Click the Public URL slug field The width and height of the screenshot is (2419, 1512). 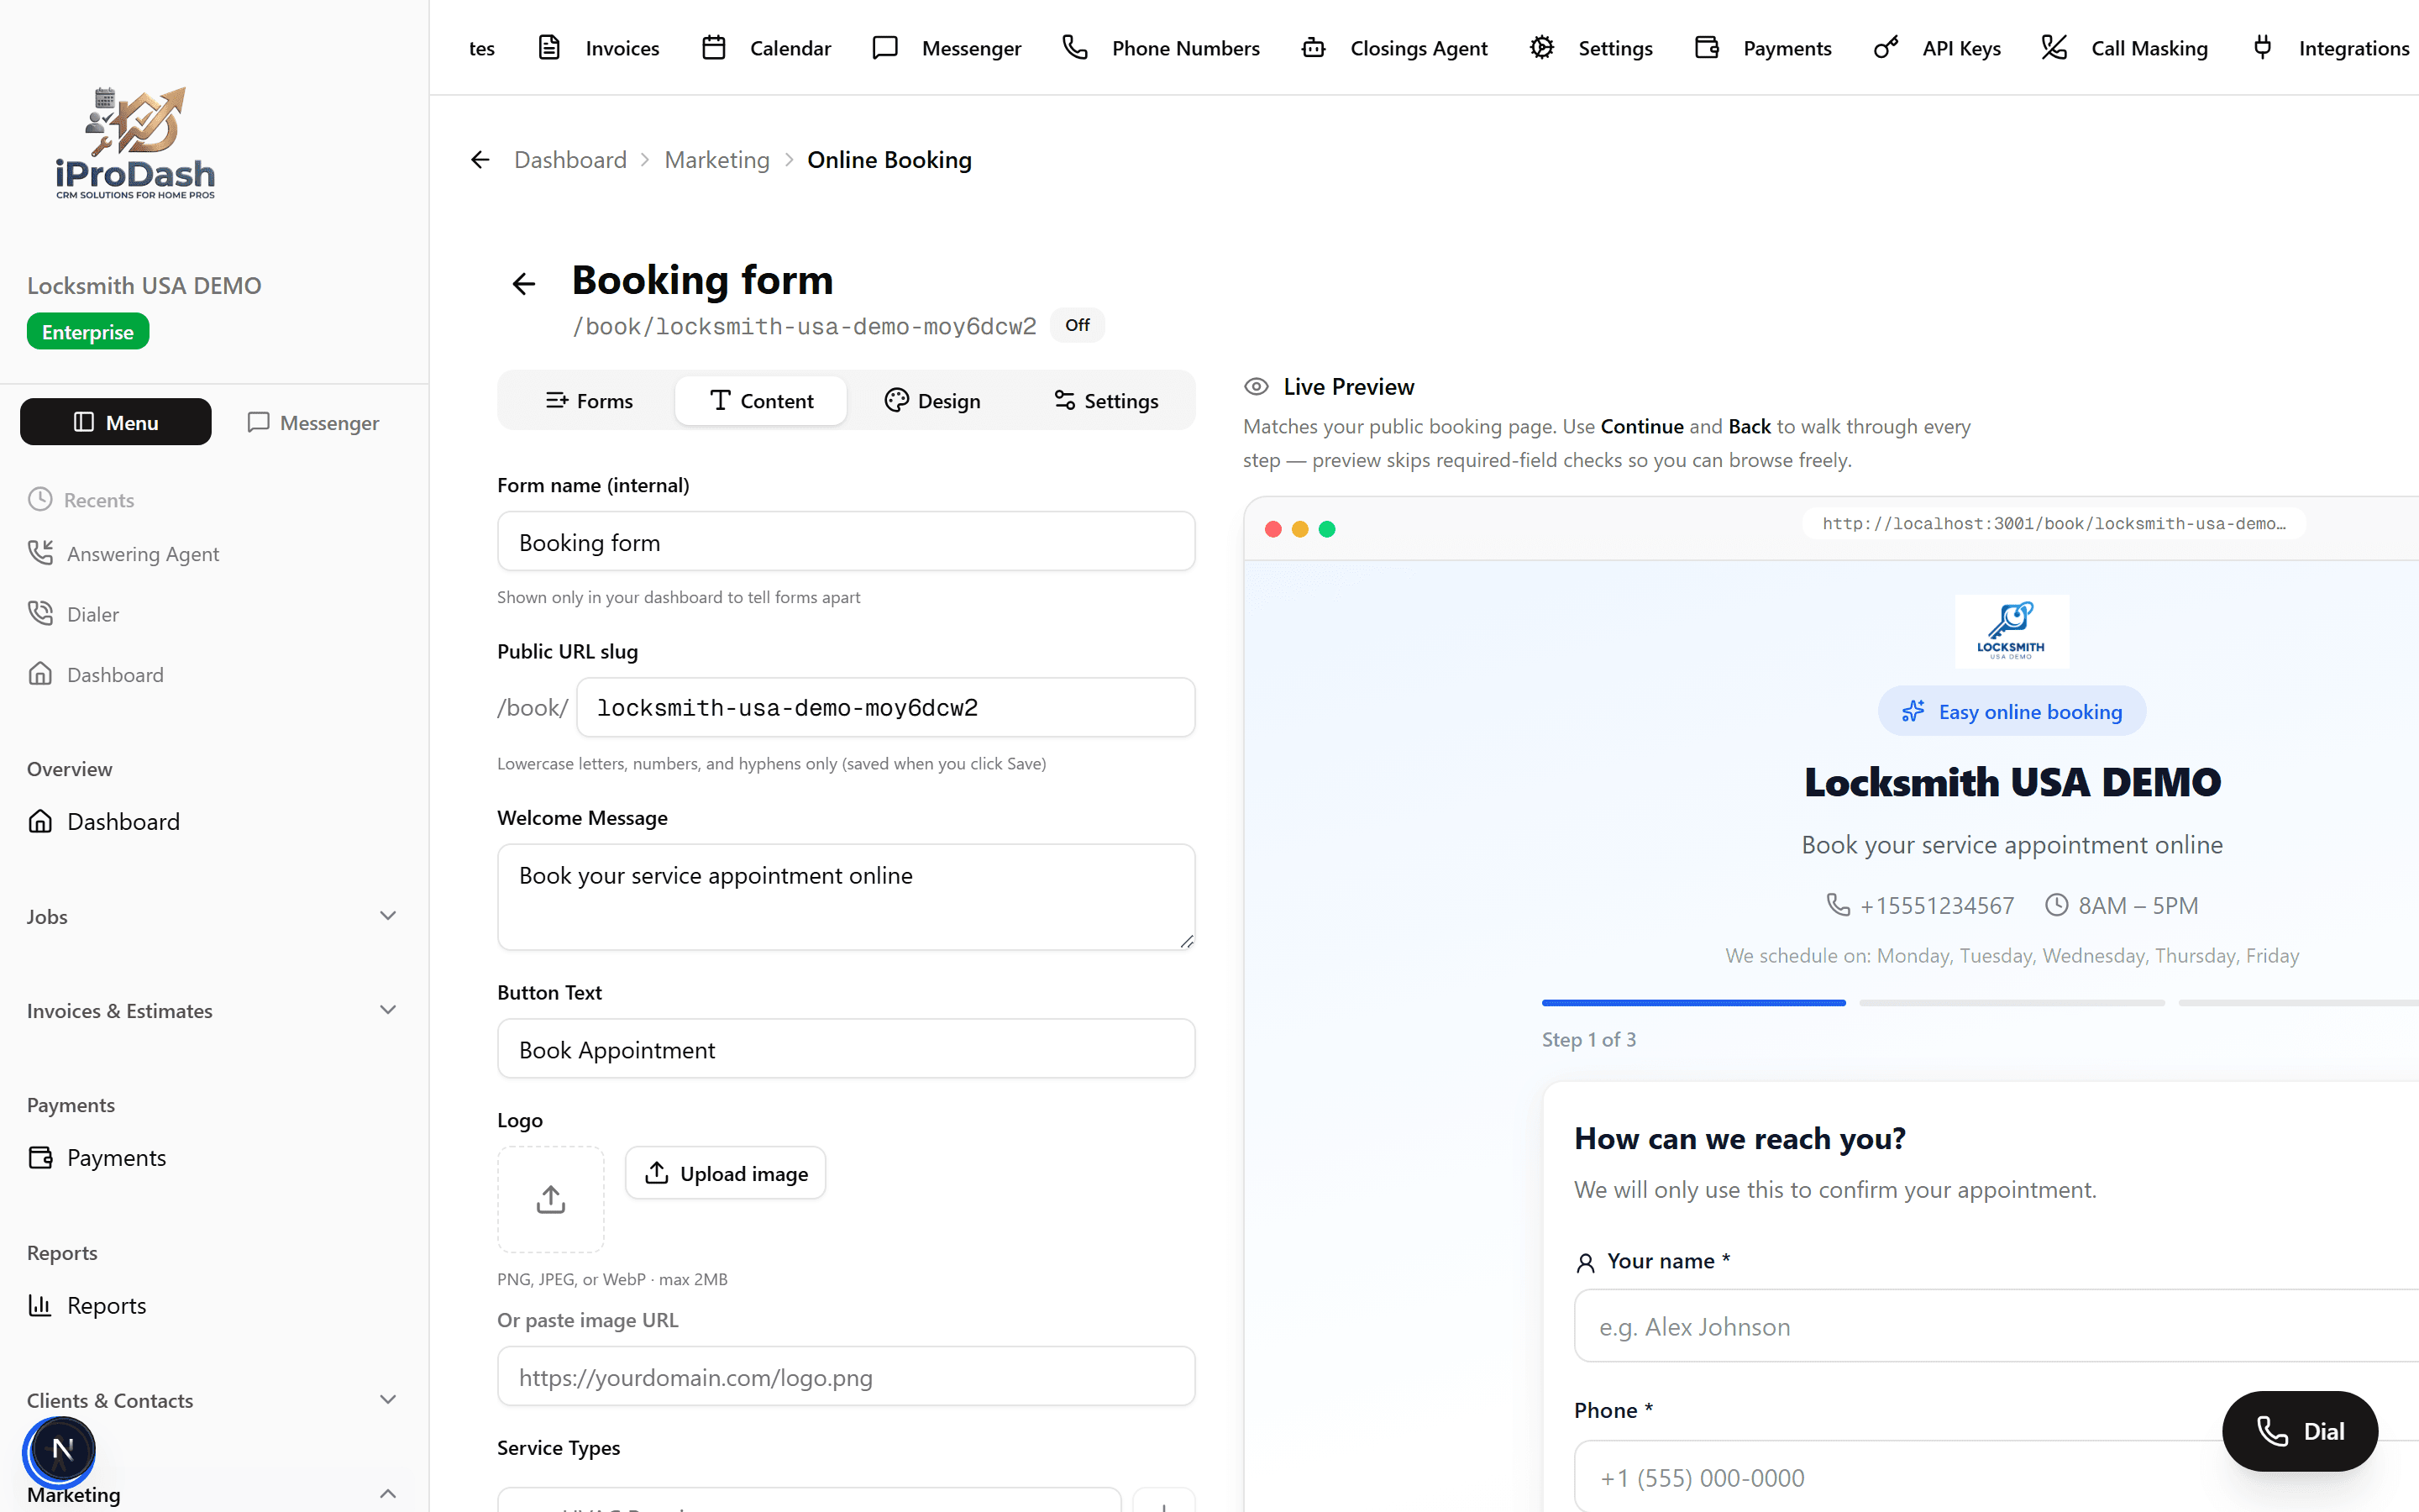[884, 708]
